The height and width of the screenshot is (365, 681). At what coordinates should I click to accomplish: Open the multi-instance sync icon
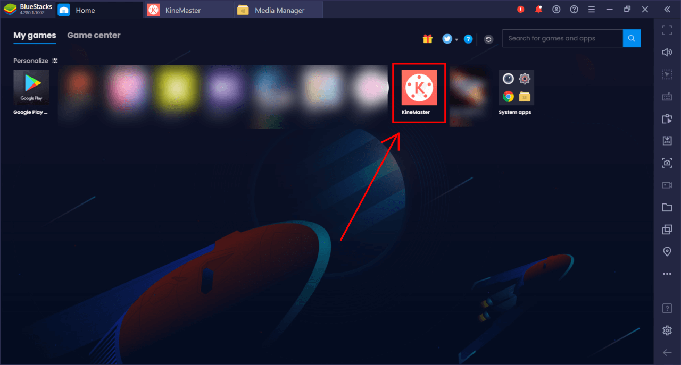click(x=667, y=118)
